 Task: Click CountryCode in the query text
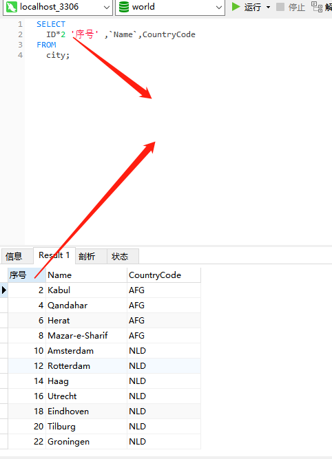169,34
